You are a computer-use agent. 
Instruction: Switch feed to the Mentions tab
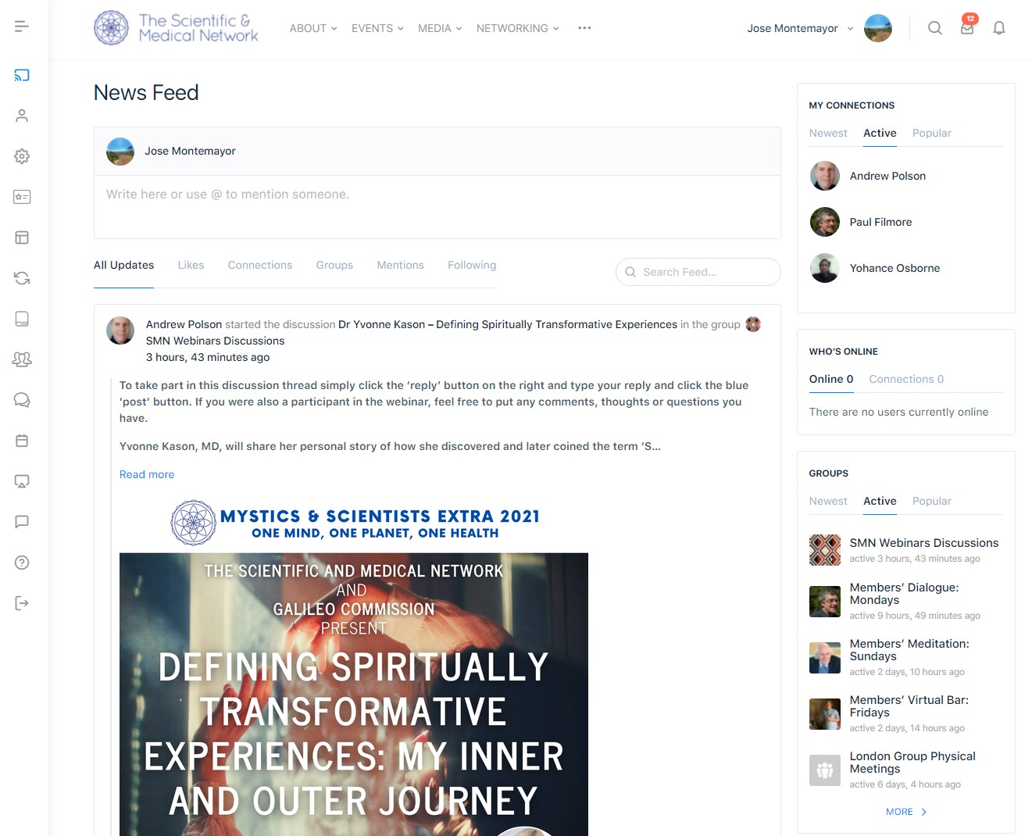tap(400, 265)
